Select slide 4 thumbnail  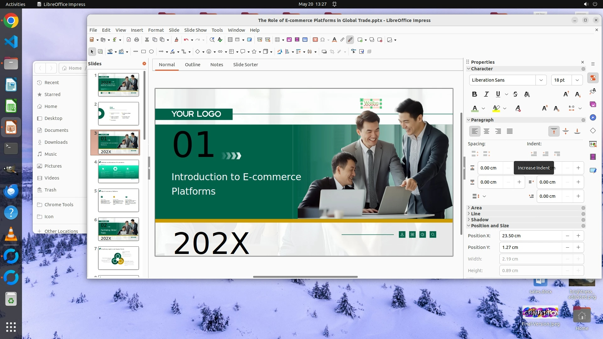coord(118,171)
